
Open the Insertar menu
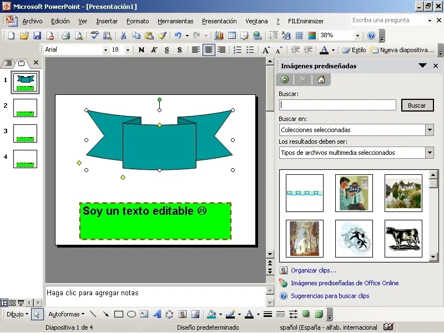click(x=107, y=21)
